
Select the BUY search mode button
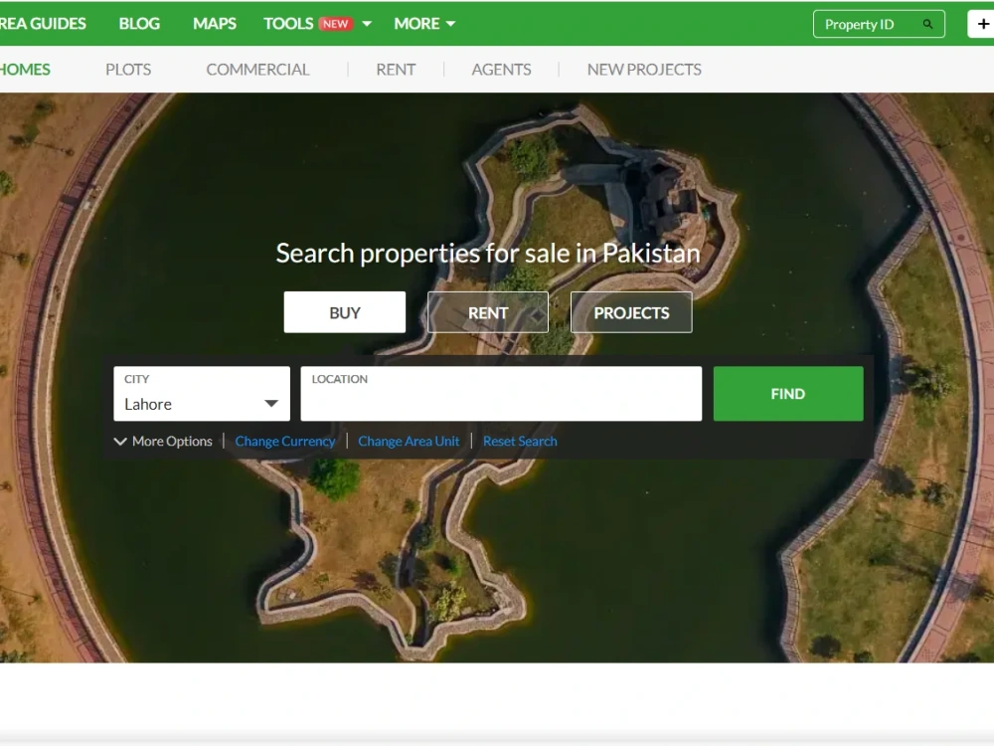345,312
